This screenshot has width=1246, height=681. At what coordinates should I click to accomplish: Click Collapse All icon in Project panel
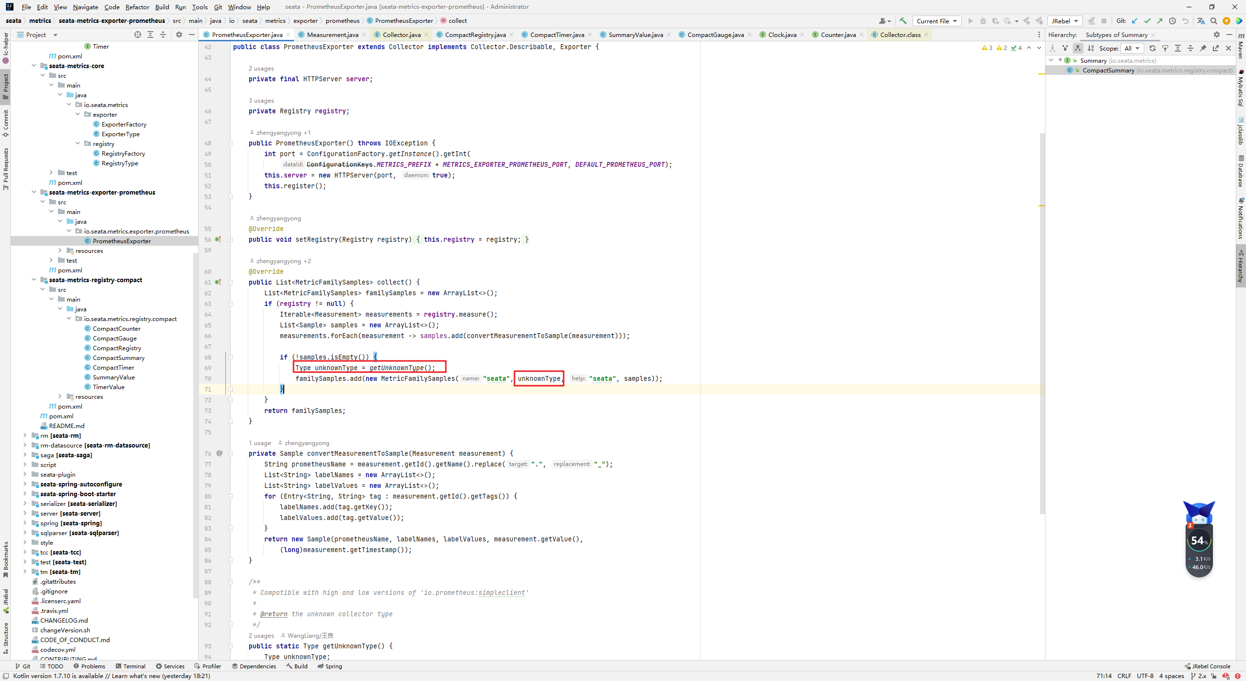tap(163, 35)
